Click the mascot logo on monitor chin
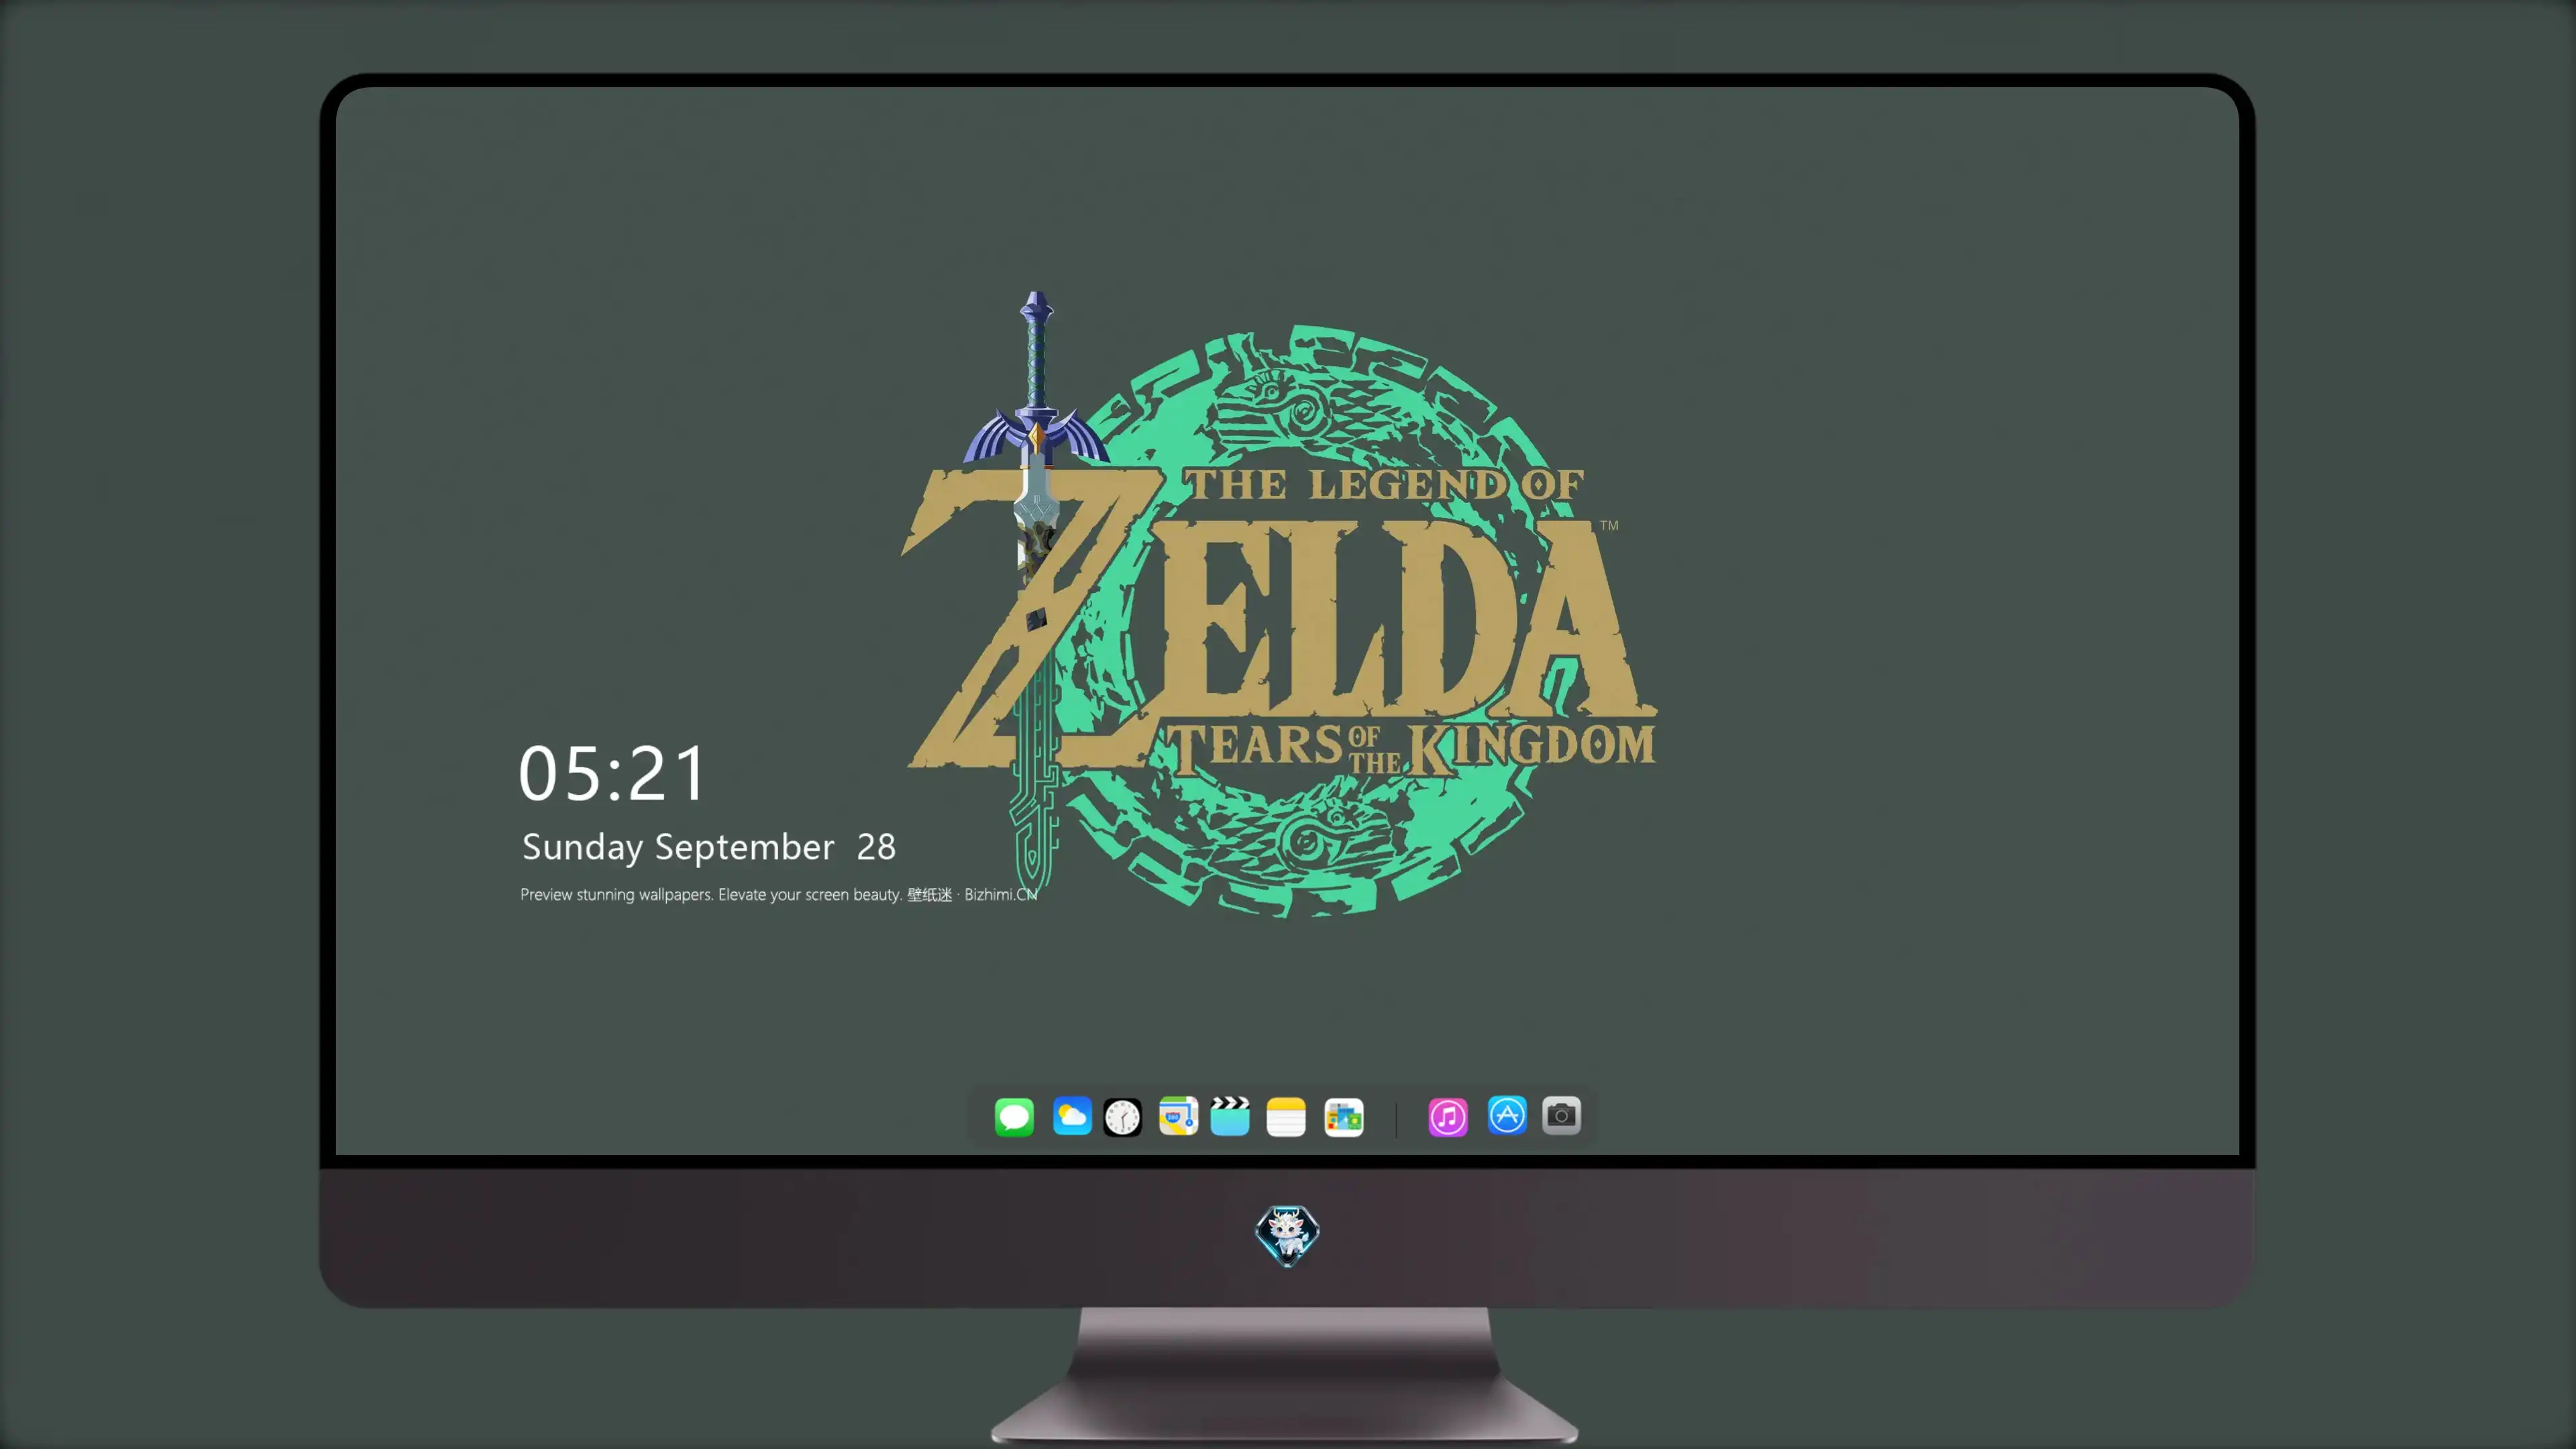The height and width of the screenshot is (1449, 2576). click(x=1287, y=1235)
